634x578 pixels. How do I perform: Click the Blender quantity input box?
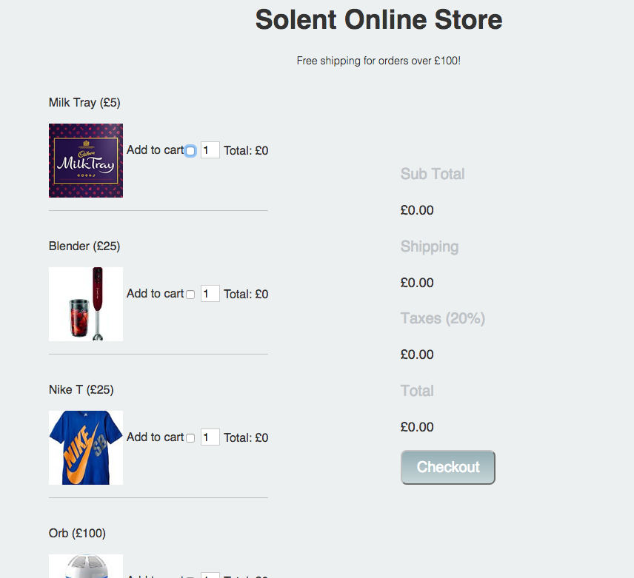pyautogui.click(x=210, y=294)
